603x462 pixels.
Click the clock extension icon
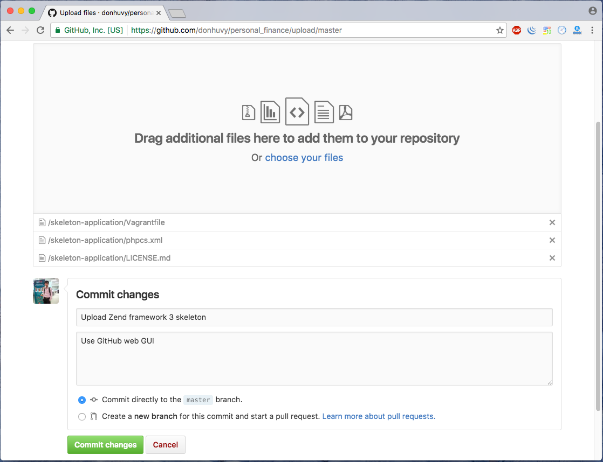click(x=562, y=30)
